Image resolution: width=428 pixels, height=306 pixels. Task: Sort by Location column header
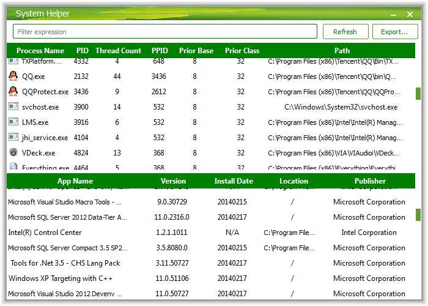point(293,181)
